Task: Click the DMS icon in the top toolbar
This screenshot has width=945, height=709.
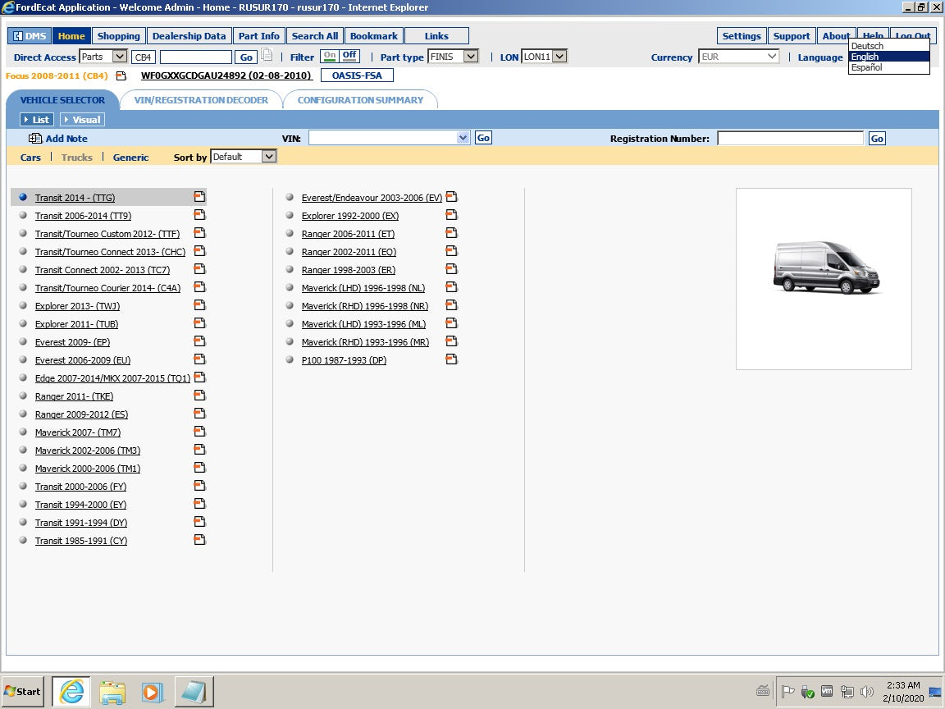Action: pos(18,35)
